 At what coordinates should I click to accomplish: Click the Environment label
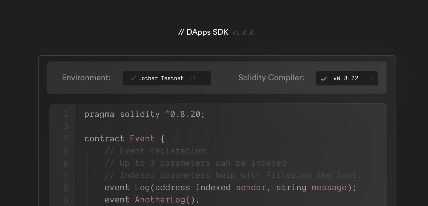tap(86, 78)
